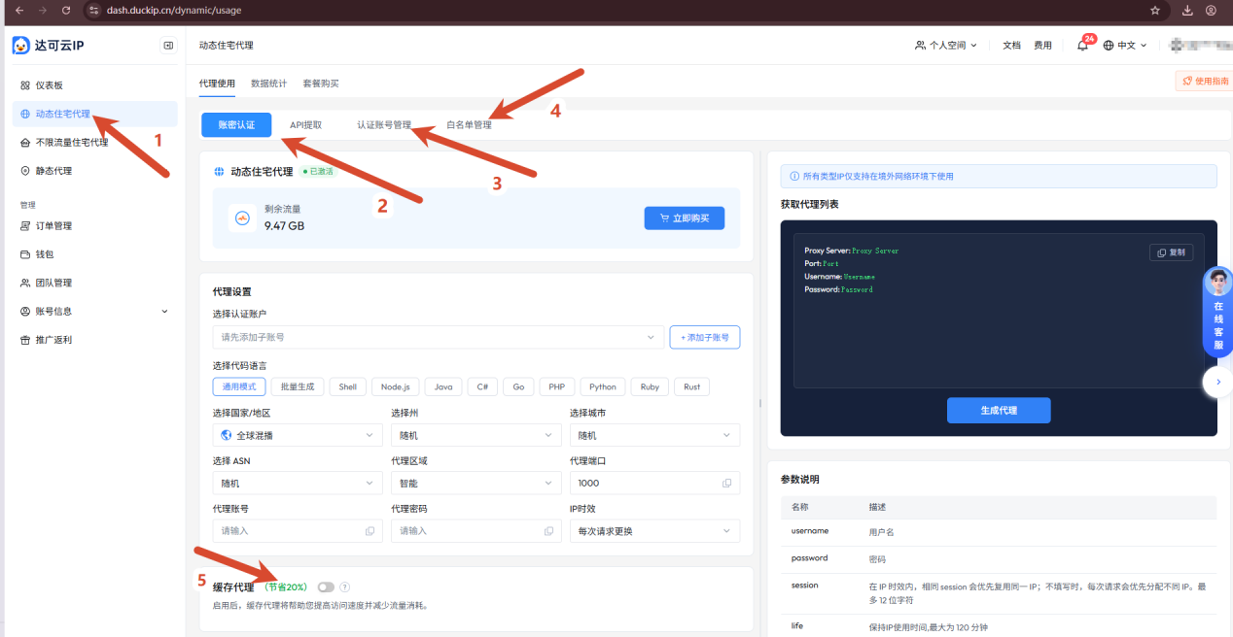
Task: Choose 通用模式 code language option
Action: [239, 386]
